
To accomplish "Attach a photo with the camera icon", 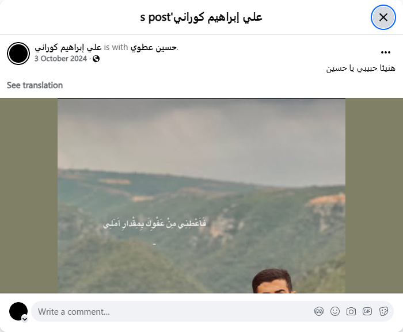I will point(351,311).
